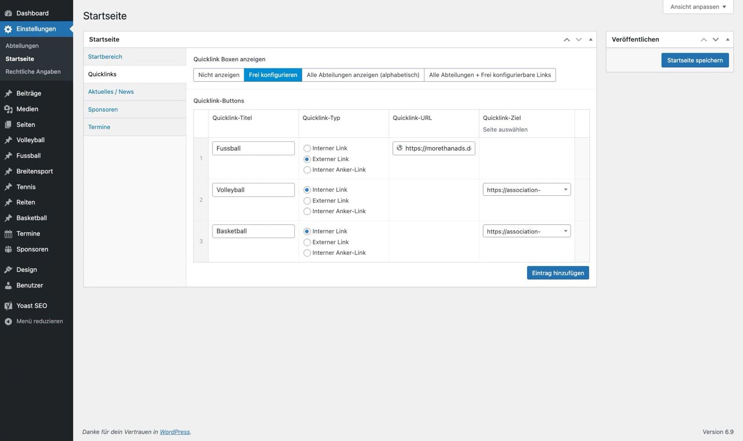
Task: Click the Sponsoren group icon
Action: (x=8, y=249)
